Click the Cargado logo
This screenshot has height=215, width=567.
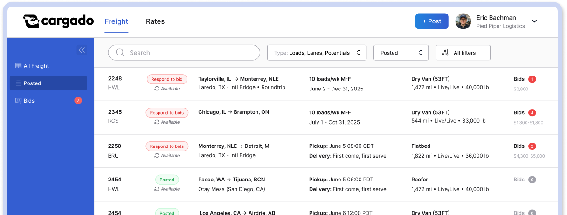pos(58,21)
